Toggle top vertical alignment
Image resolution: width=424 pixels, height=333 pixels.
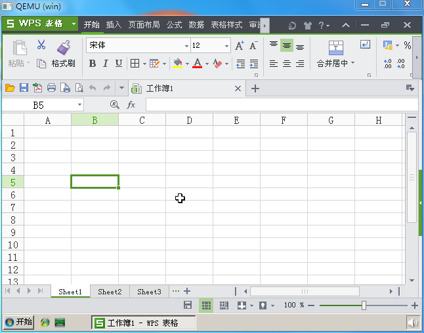[274, 45]
